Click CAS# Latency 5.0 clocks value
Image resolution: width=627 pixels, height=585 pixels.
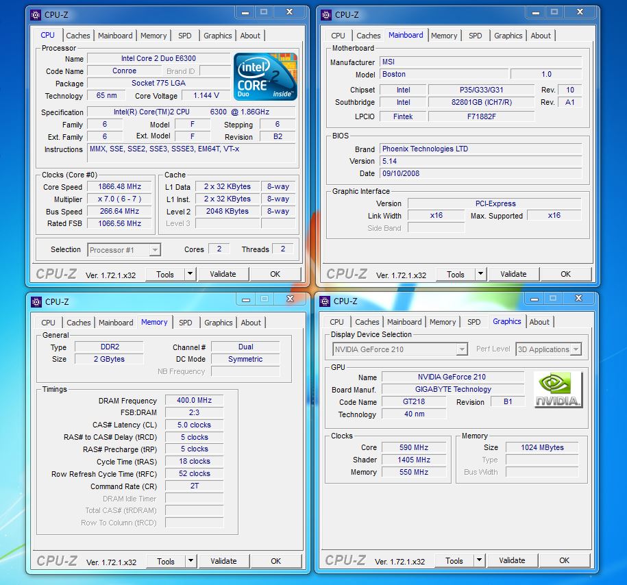(x=194, y=425)
